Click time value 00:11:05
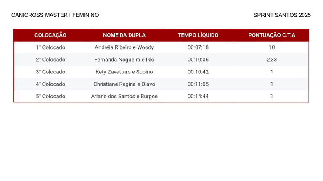 (198, 84)
